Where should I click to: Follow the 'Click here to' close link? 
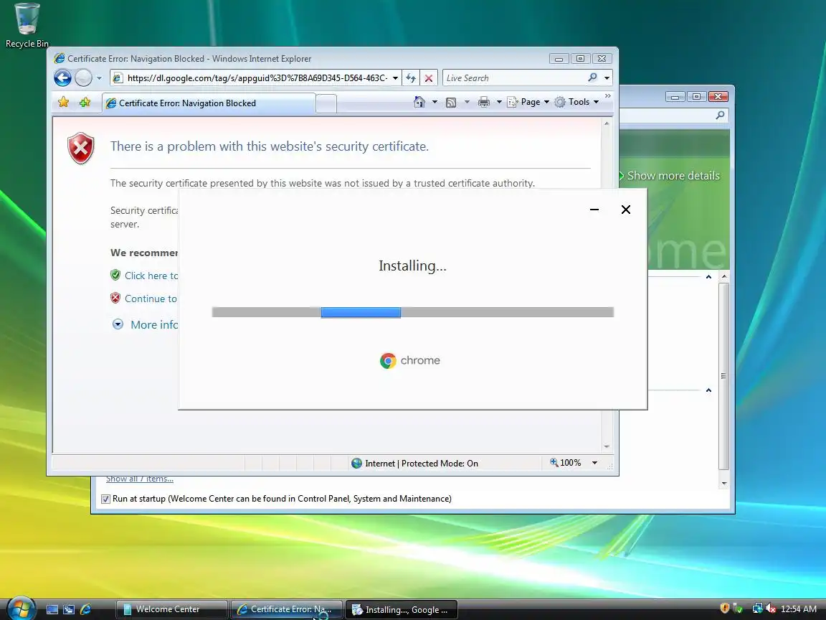(151, 276)
